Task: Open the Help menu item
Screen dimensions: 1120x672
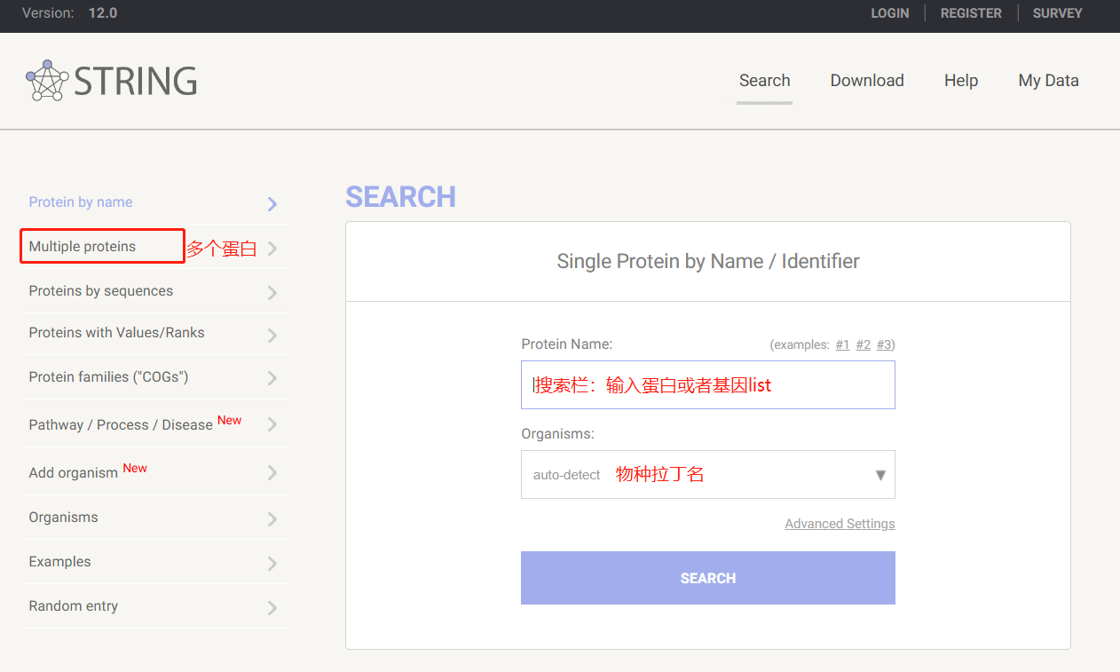Action: pos(961,81)
